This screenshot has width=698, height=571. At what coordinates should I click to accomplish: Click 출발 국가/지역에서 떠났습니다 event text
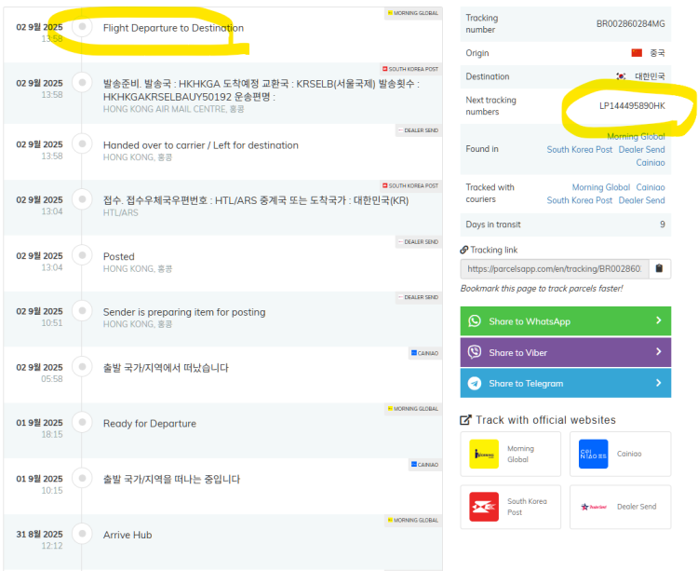(166, 368)
